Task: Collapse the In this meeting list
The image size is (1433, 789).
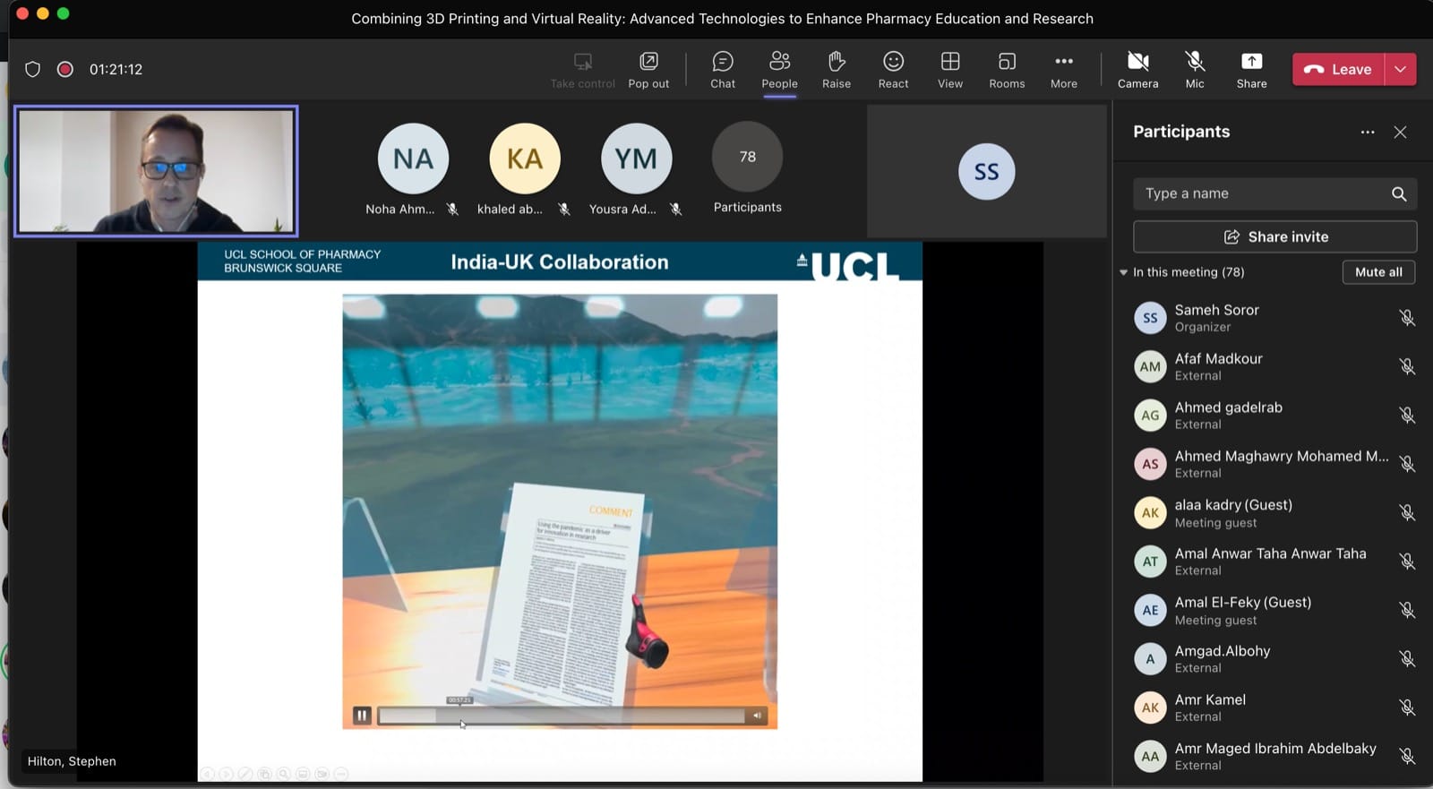Action: 1123,272
